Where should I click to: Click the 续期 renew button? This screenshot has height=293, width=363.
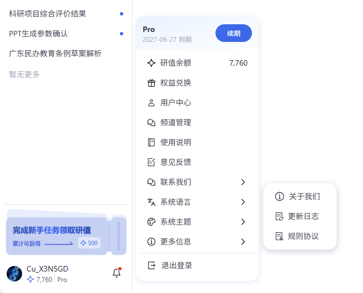click(x=233, y=33)
